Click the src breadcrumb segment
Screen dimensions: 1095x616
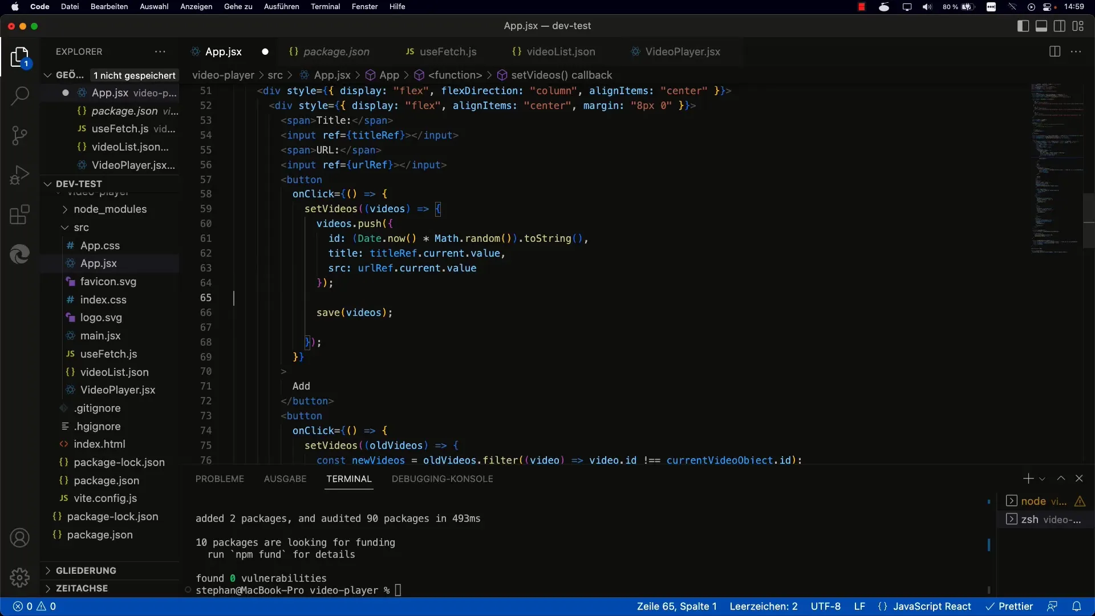pos(275,75)
